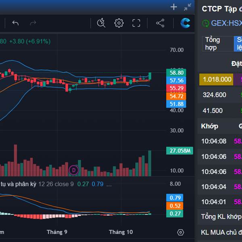
Task: Open chart settings gear icon
Action: click(119, 23)
